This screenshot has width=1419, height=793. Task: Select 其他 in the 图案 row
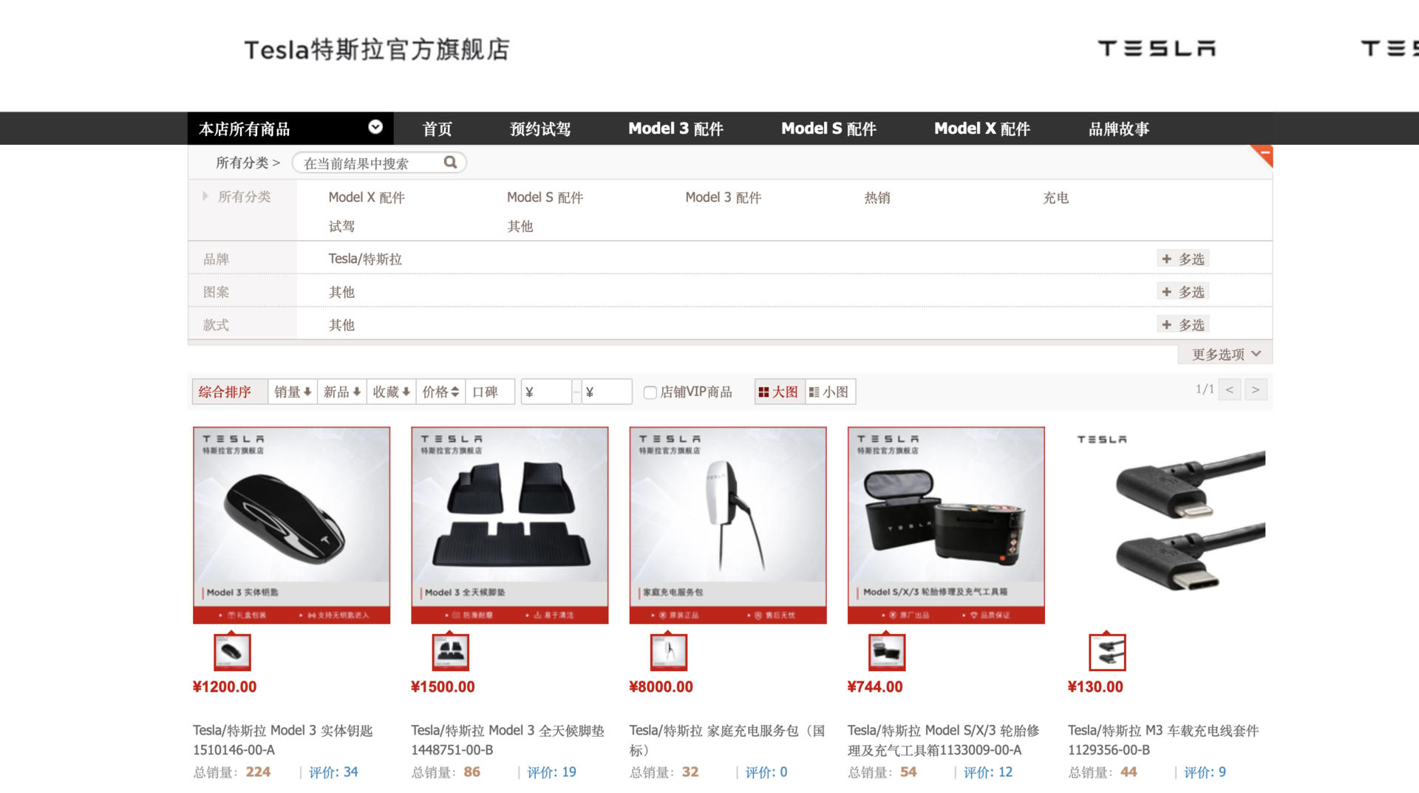click(341, 292)
